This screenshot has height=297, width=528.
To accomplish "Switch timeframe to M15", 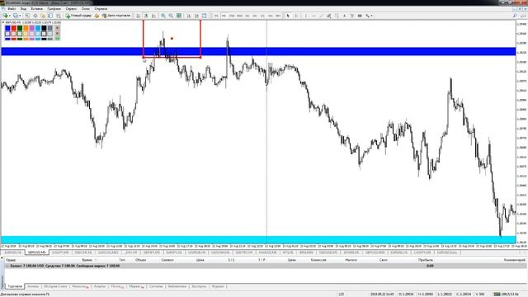I will pyautogui.click(x=231, y=16).
